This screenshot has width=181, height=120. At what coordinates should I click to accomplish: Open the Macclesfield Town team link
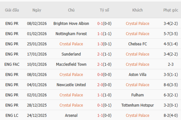pyautogui.click(x=71, y=64)
